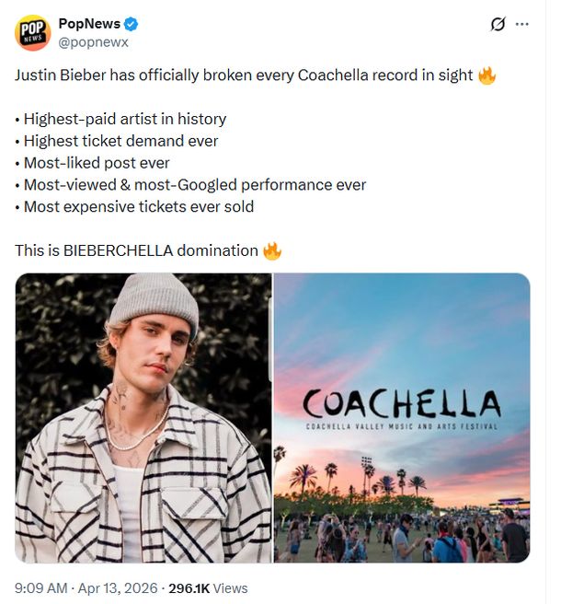Click the 9:09 AM Apr 13 timestamp
This screenshot has width=561, height=604.
(x=84, y=587)
